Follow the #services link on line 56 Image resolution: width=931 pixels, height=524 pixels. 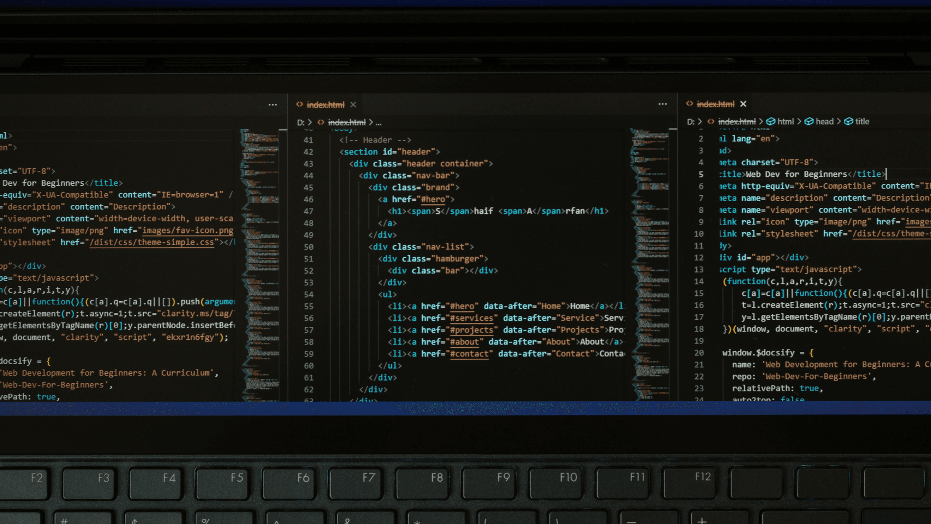tap(471, 318)
